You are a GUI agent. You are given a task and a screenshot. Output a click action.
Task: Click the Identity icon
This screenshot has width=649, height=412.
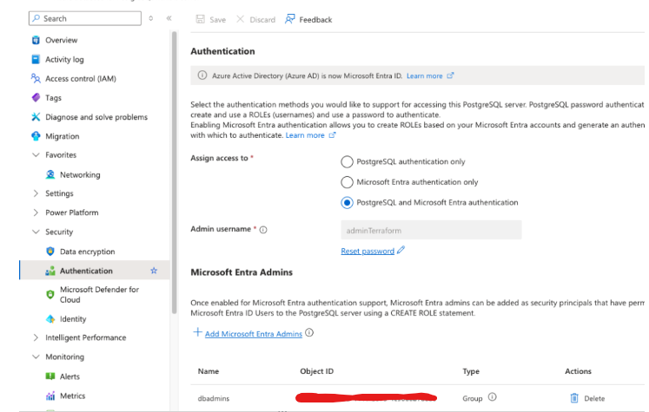pos(50,318)
